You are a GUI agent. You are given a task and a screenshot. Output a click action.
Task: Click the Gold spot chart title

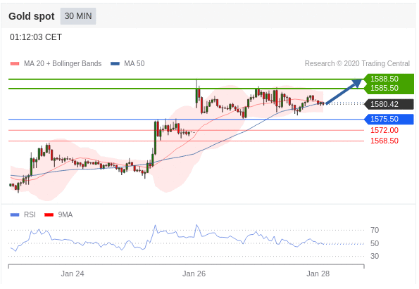[x=32, y=16]
